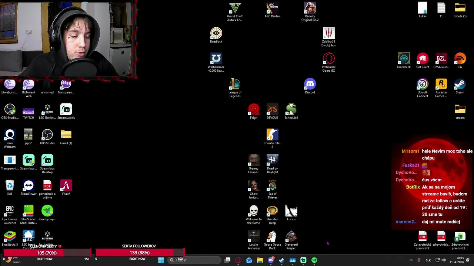474x266 pixels.
Task: Select the Graveyard Keeper icon
Action: point(291,240)
